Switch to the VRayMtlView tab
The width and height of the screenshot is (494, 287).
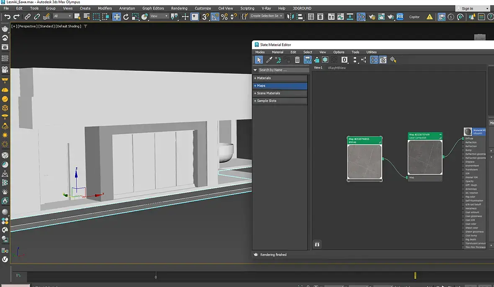click(337, 68)
